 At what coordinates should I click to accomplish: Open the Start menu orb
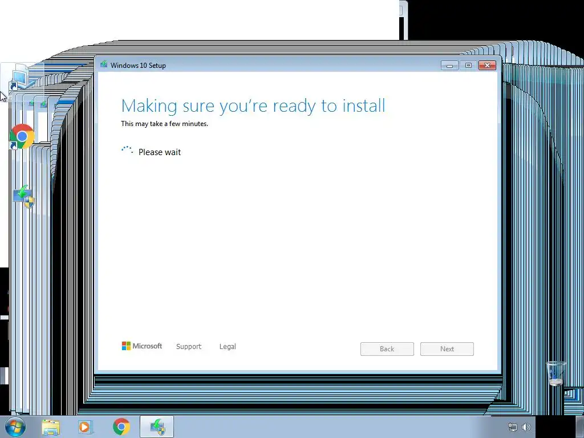click(x=15, y=427)
